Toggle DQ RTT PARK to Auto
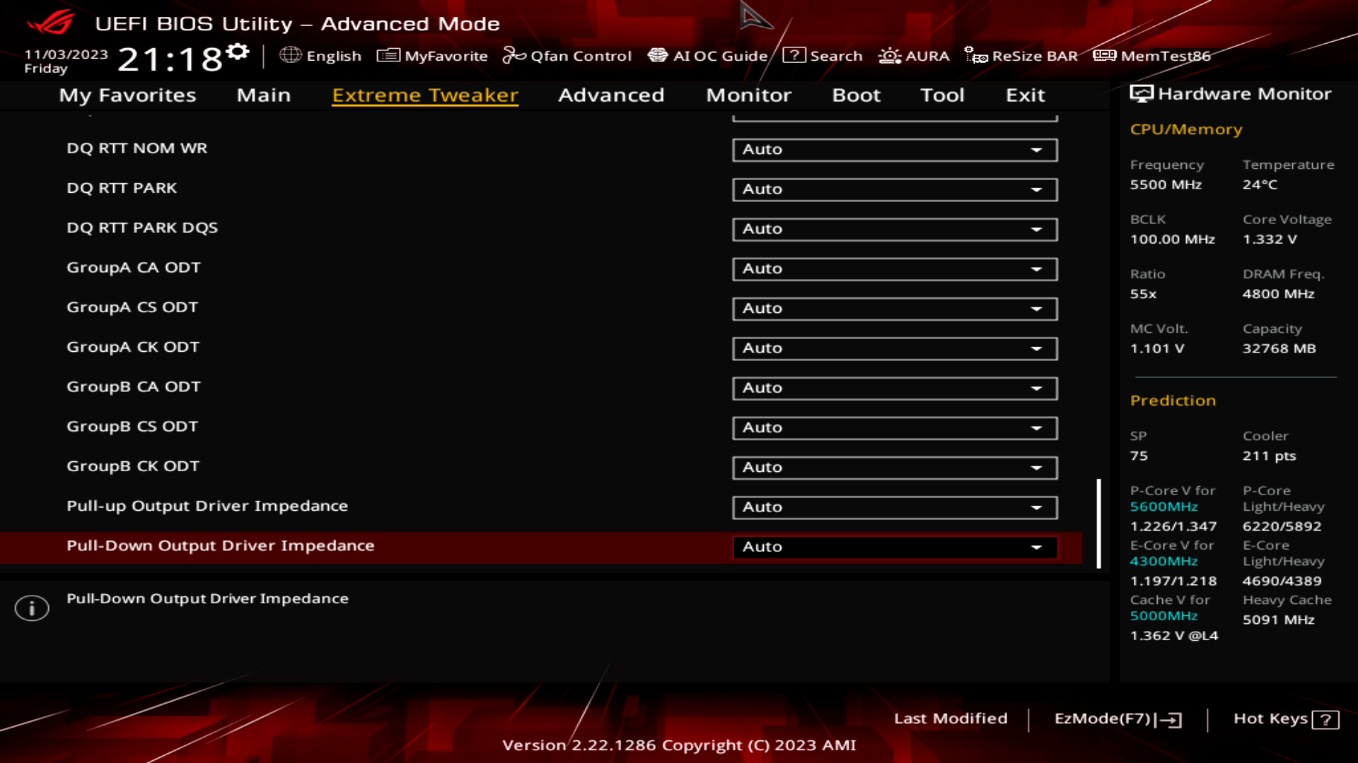Viewport: 1358px width, 763px height. click(893, 188)
